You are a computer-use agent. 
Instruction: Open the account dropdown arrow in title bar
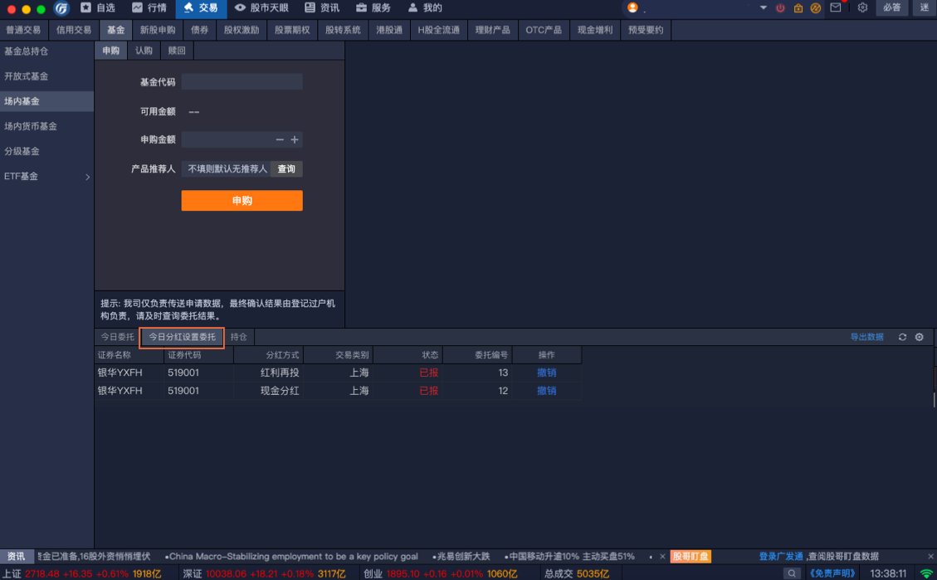tap(764, 8)
